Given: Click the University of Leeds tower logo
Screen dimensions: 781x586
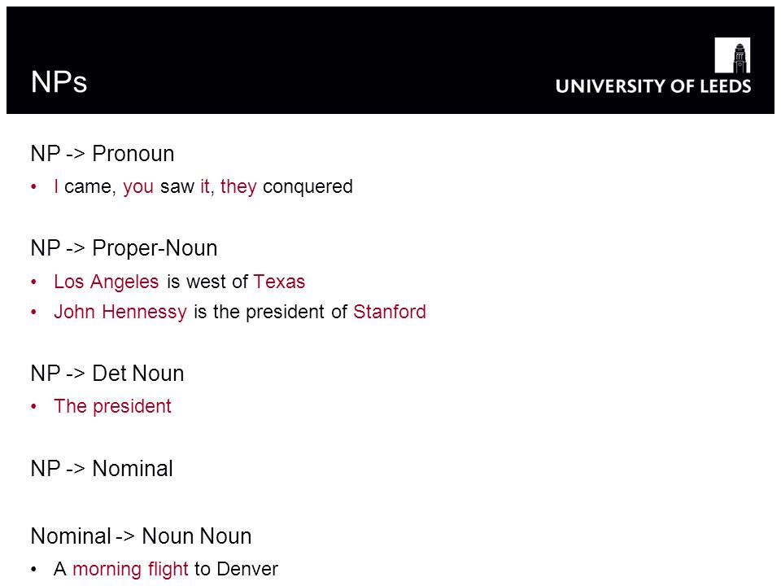Looking at the screenshot, I should [x=732, y=55].
